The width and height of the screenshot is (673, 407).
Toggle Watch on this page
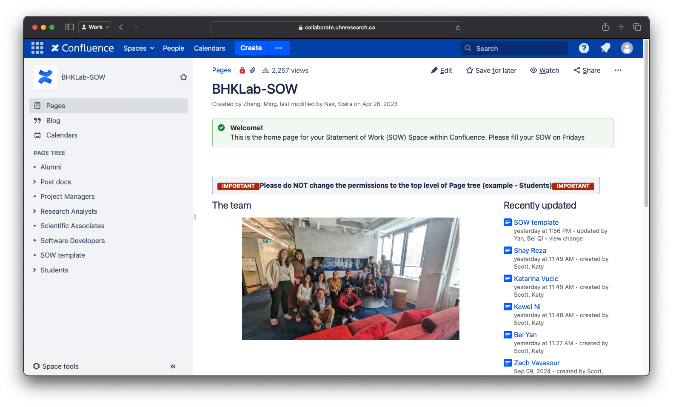point(545,70)
